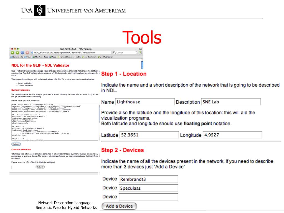Click the sidebar toggle icon beside Google search

tap(140, 53)
